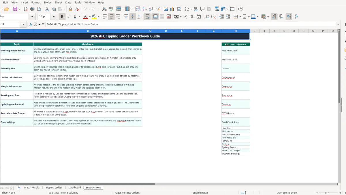Toggle the AutoFilter funnel
The height and width of the screenshot is (195, 346).
tap(158, 9)
